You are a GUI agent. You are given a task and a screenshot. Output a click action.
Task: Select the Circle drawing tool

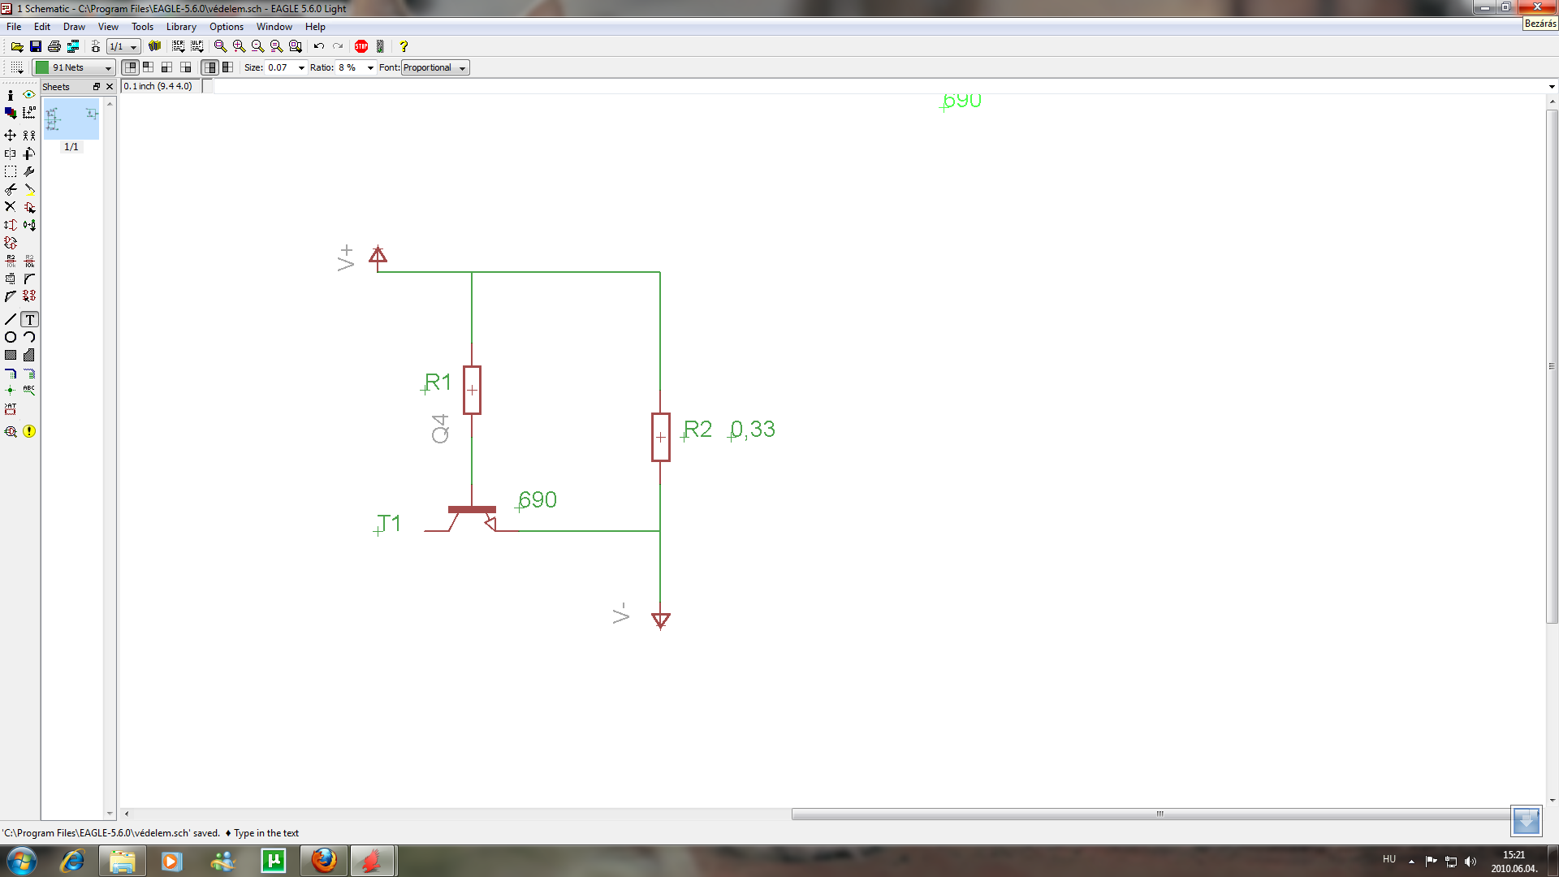(10, 337)
